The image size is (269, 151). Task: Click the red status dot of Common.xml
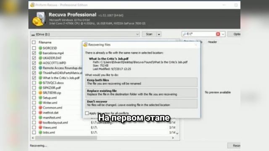click(x=40, y=107)
